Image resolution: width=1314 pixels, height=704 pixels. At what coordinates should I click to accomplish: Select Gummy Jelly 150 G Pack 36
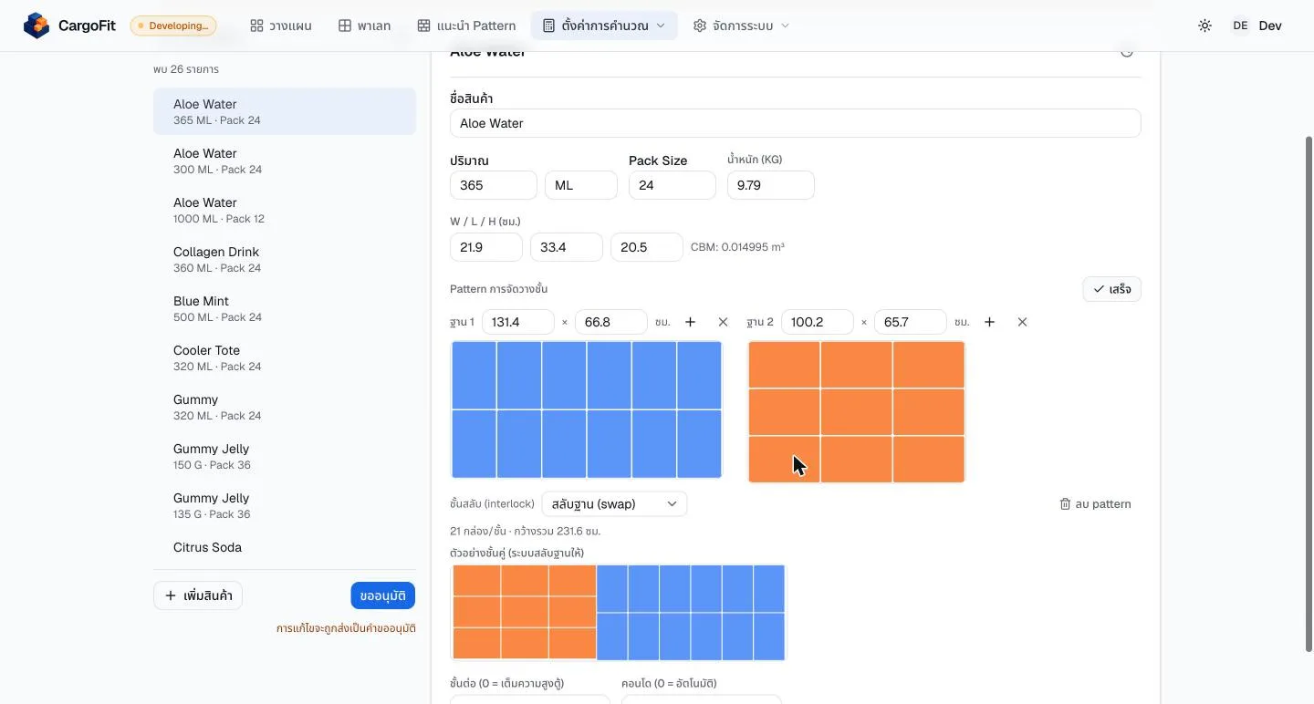285,456
